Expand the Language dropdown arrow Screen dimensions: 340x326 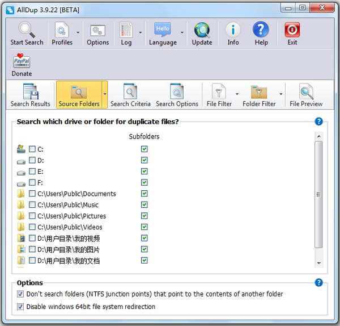pos(182,32)
